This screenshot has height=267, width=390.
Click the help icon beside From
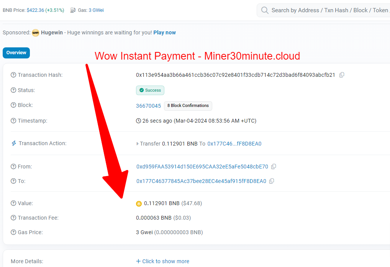13,167
